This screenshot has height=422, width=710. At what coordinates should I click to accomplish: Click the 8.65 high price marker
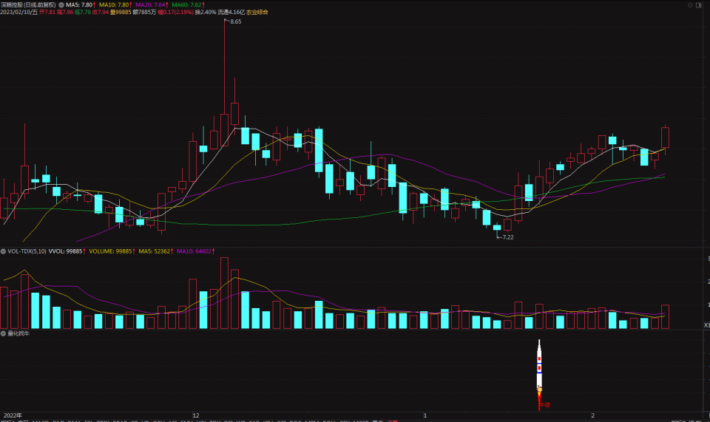(235, 21)
